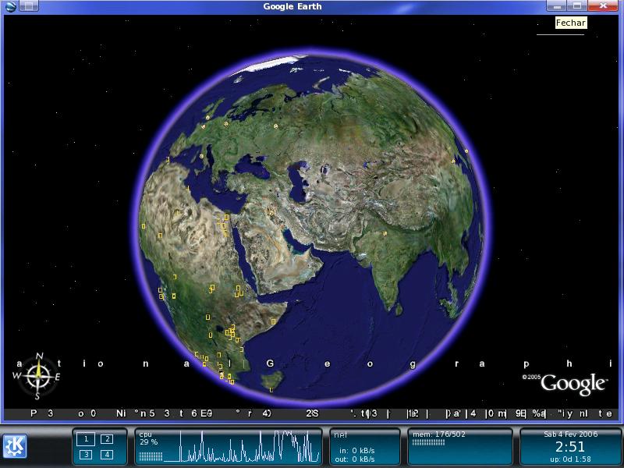Click the 'up: 0d 1:58' uptime text
The image size is (624, 468).
[x=570, y=459]
